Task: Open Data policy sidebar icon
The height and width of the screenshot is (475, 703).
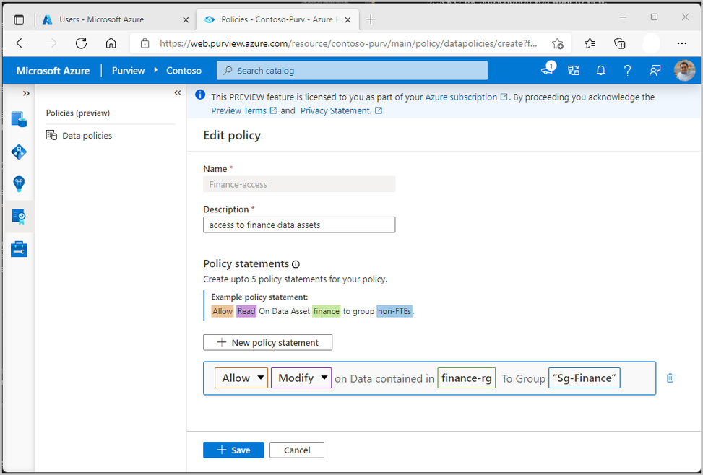Action: [19, 217]
